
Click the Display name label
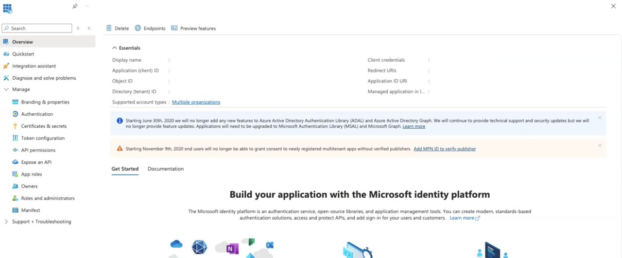(x=127, y=60)
